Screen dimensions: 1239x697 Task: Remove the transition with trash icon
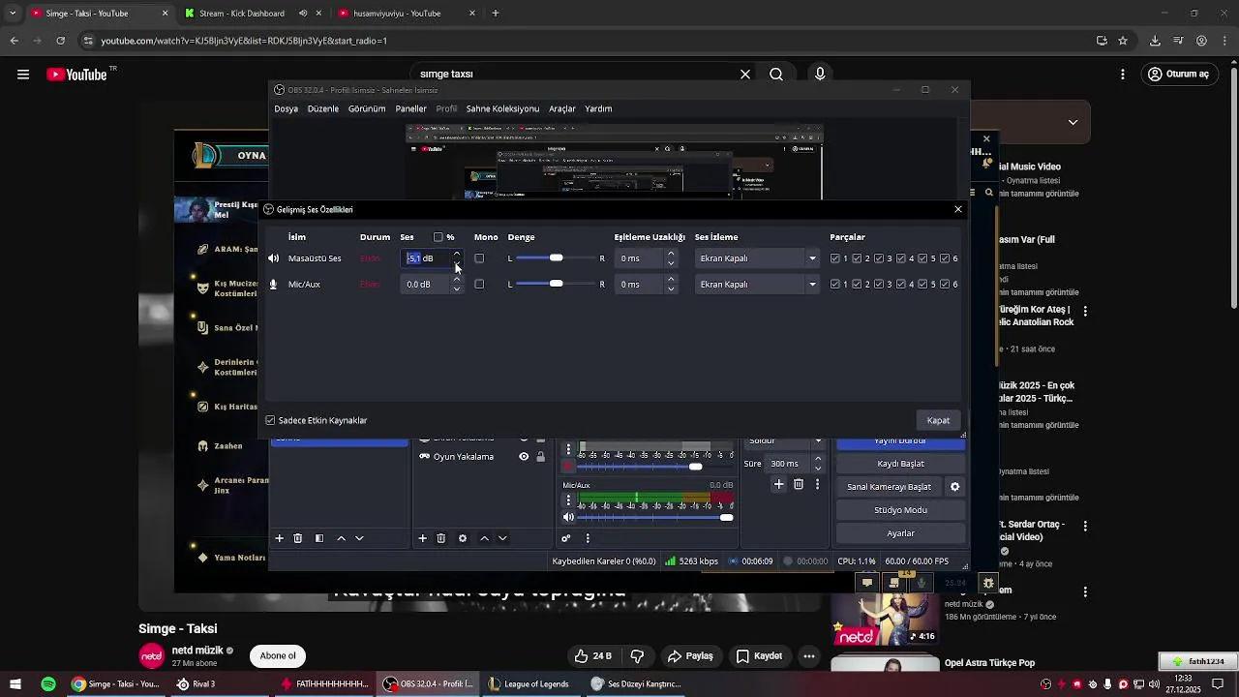[x=799, y=484]
